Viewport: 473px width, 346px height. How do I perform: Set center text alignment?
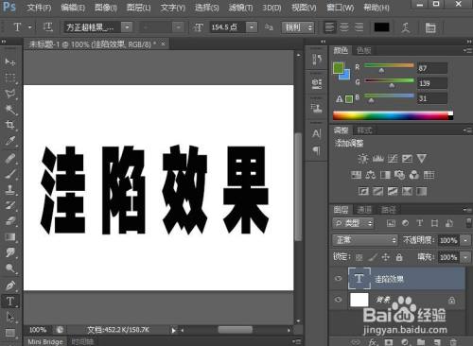coord(344,27)
